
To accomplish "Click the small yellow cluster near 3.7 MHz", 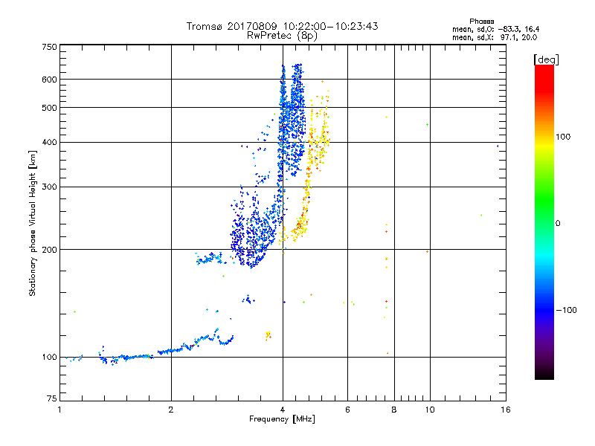I will pos(268,335).
